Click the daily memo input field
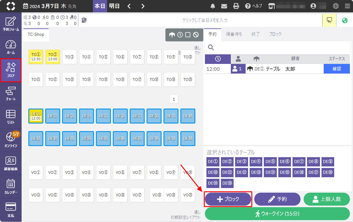Viewport: 353px width, 222px height. coord(205,20)
